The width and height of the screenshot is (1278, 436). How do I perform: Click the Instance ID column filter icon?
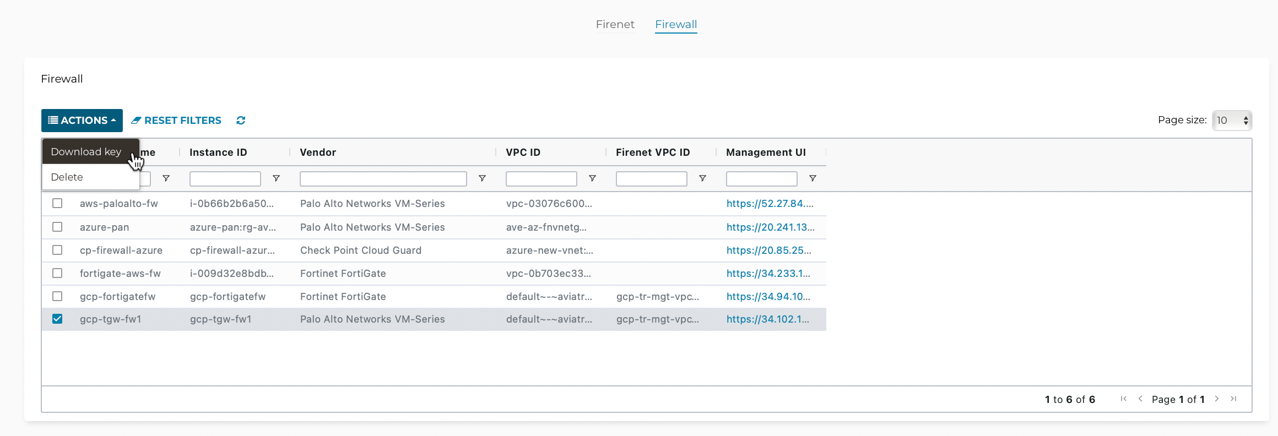coord(276,178)
